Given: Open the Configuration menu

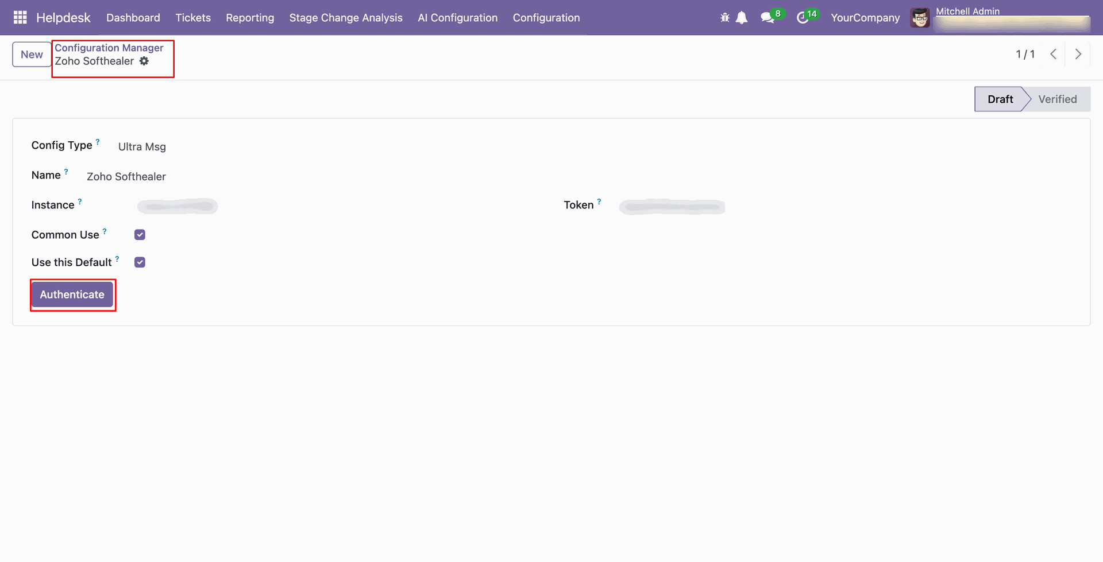Looking at the screenshot, I should tap(546, 18).
